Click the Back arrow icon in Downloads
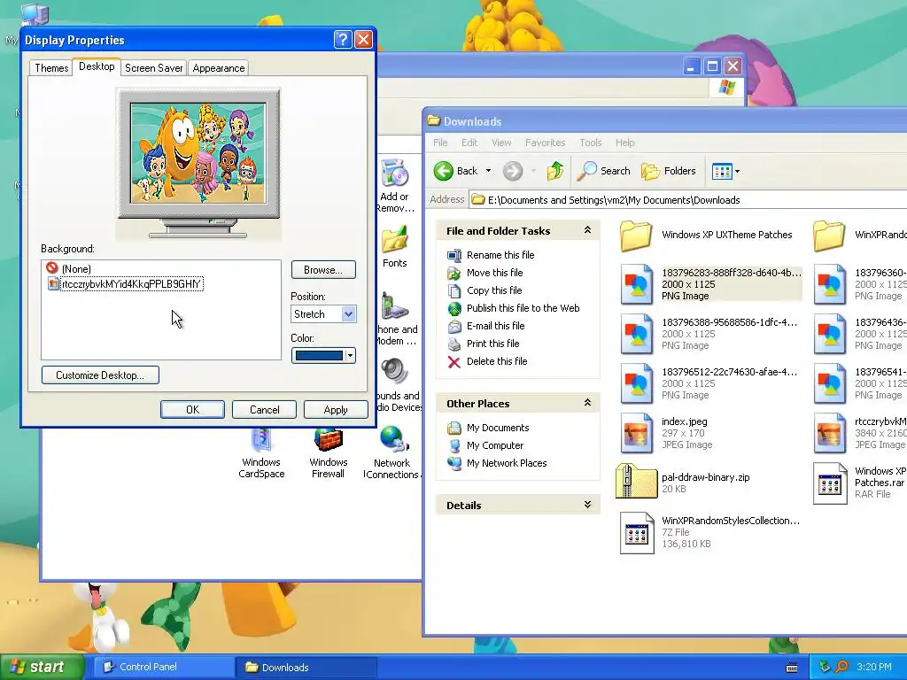Screen dimensions: 907x680 (x=445, y=171)
